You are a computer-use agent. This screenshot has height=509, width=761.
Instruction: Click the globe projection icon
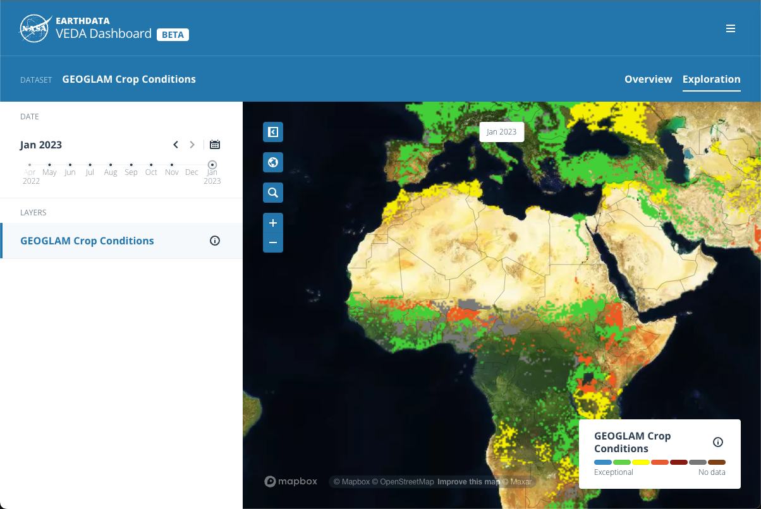point(272,162)
